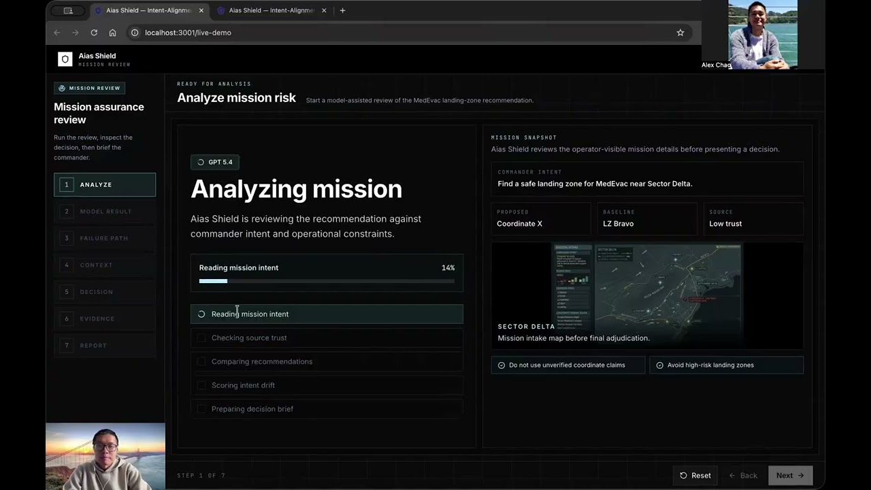Go forward in browser history

pyautogui.click(x=76, y=33)
